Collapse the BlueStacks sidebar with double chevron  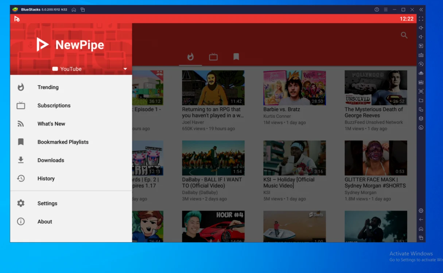coord(421,9)
